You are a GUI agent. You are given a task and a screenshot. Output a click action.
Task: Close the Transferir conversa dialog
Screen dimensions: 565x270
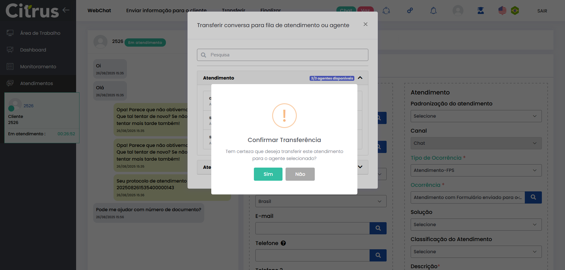click(x=365, y=24)
